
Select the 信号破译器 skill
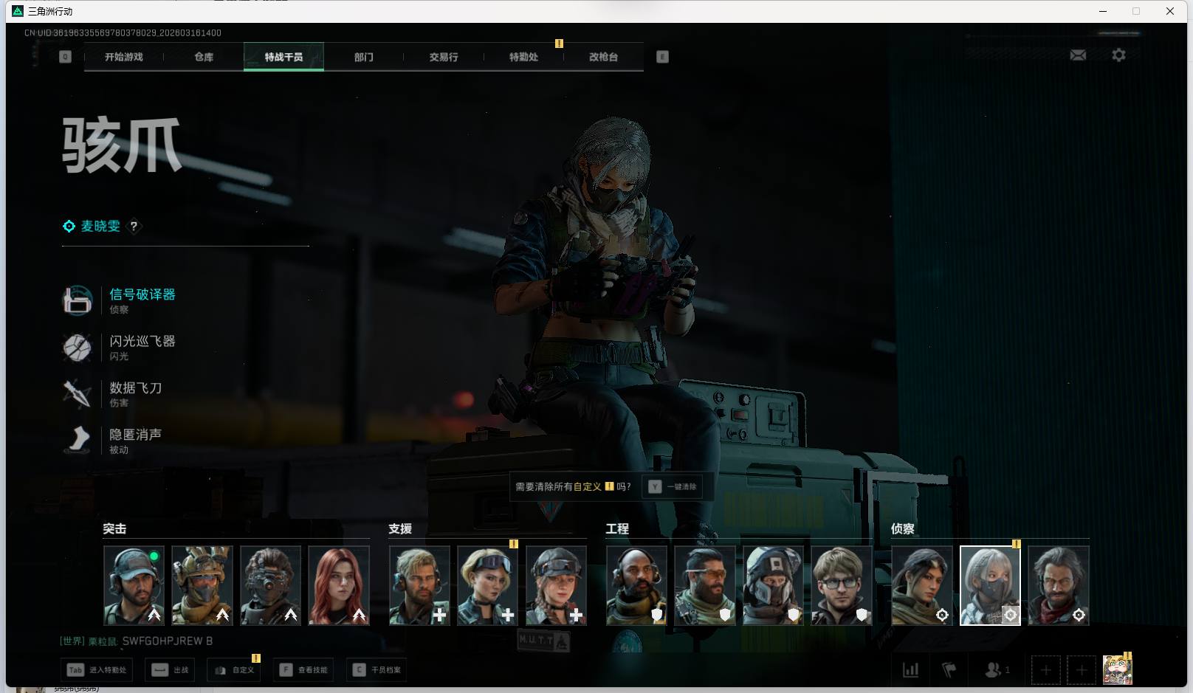[120, 300]
